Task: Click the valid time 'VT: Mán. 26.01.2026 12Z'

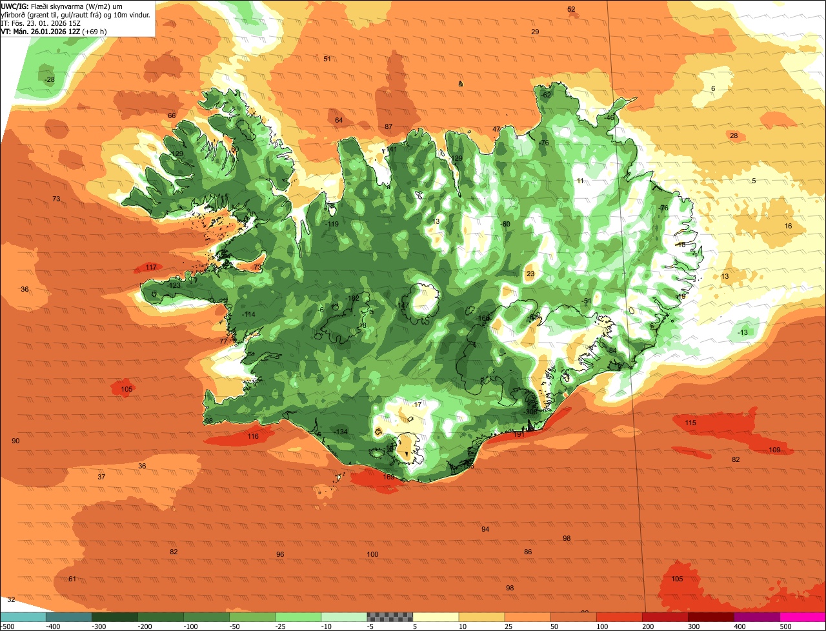Action: (40, 31)
